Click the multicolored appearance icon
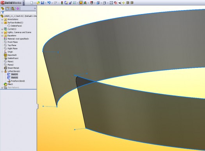 point(85,3)
